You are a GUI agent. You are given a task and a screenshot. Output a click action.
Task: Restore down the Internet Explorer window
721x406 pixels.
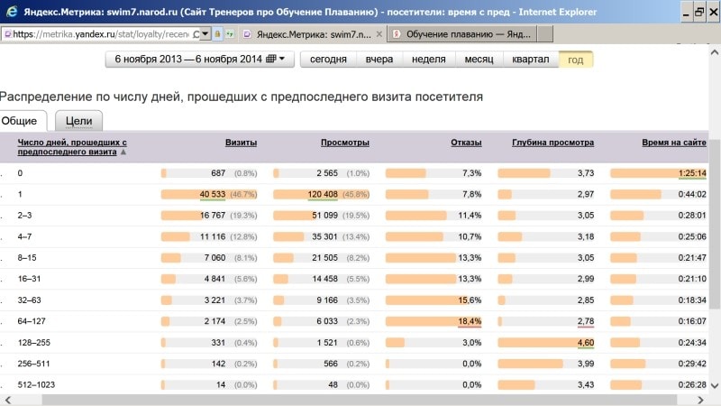(699, 12)
